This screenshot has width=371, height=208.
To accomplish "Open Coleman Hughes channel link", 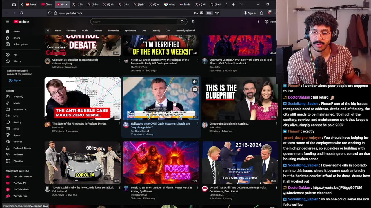I will click(61, 64).
